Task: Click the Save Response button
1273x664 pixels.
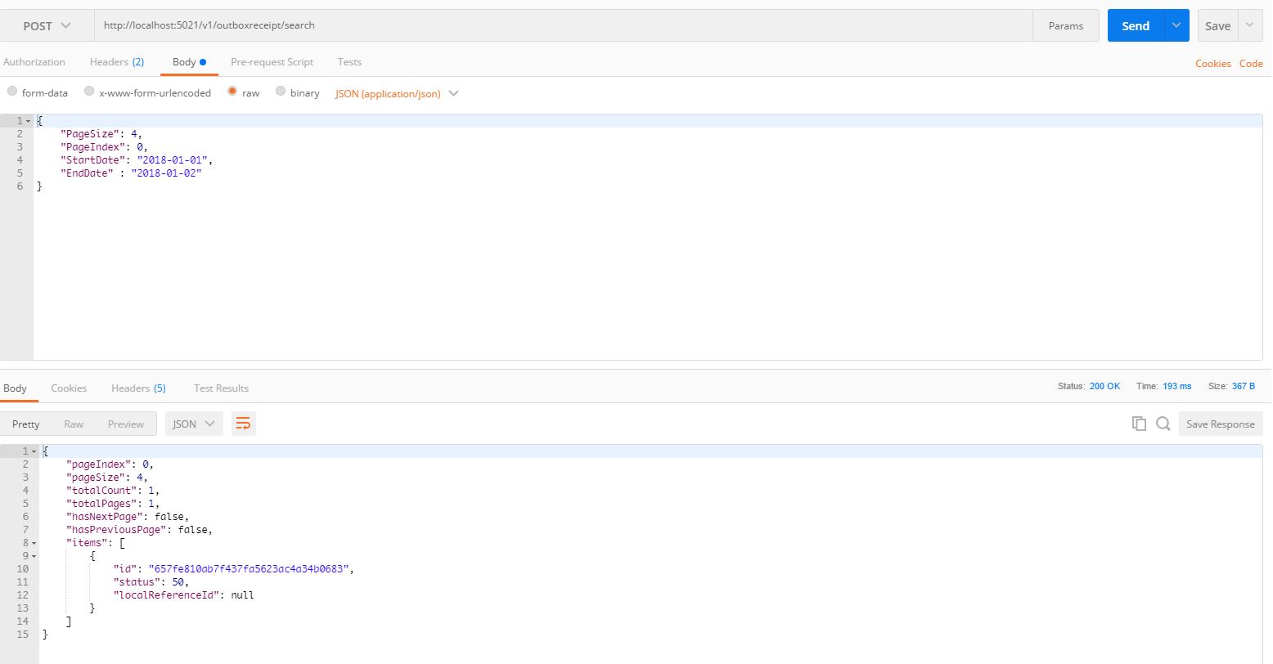Action: [1220, 424]
